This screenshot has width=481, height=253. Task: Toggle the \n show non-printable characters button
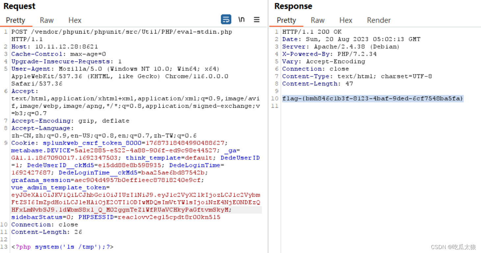pyautogui.click(x=241, y=19)
